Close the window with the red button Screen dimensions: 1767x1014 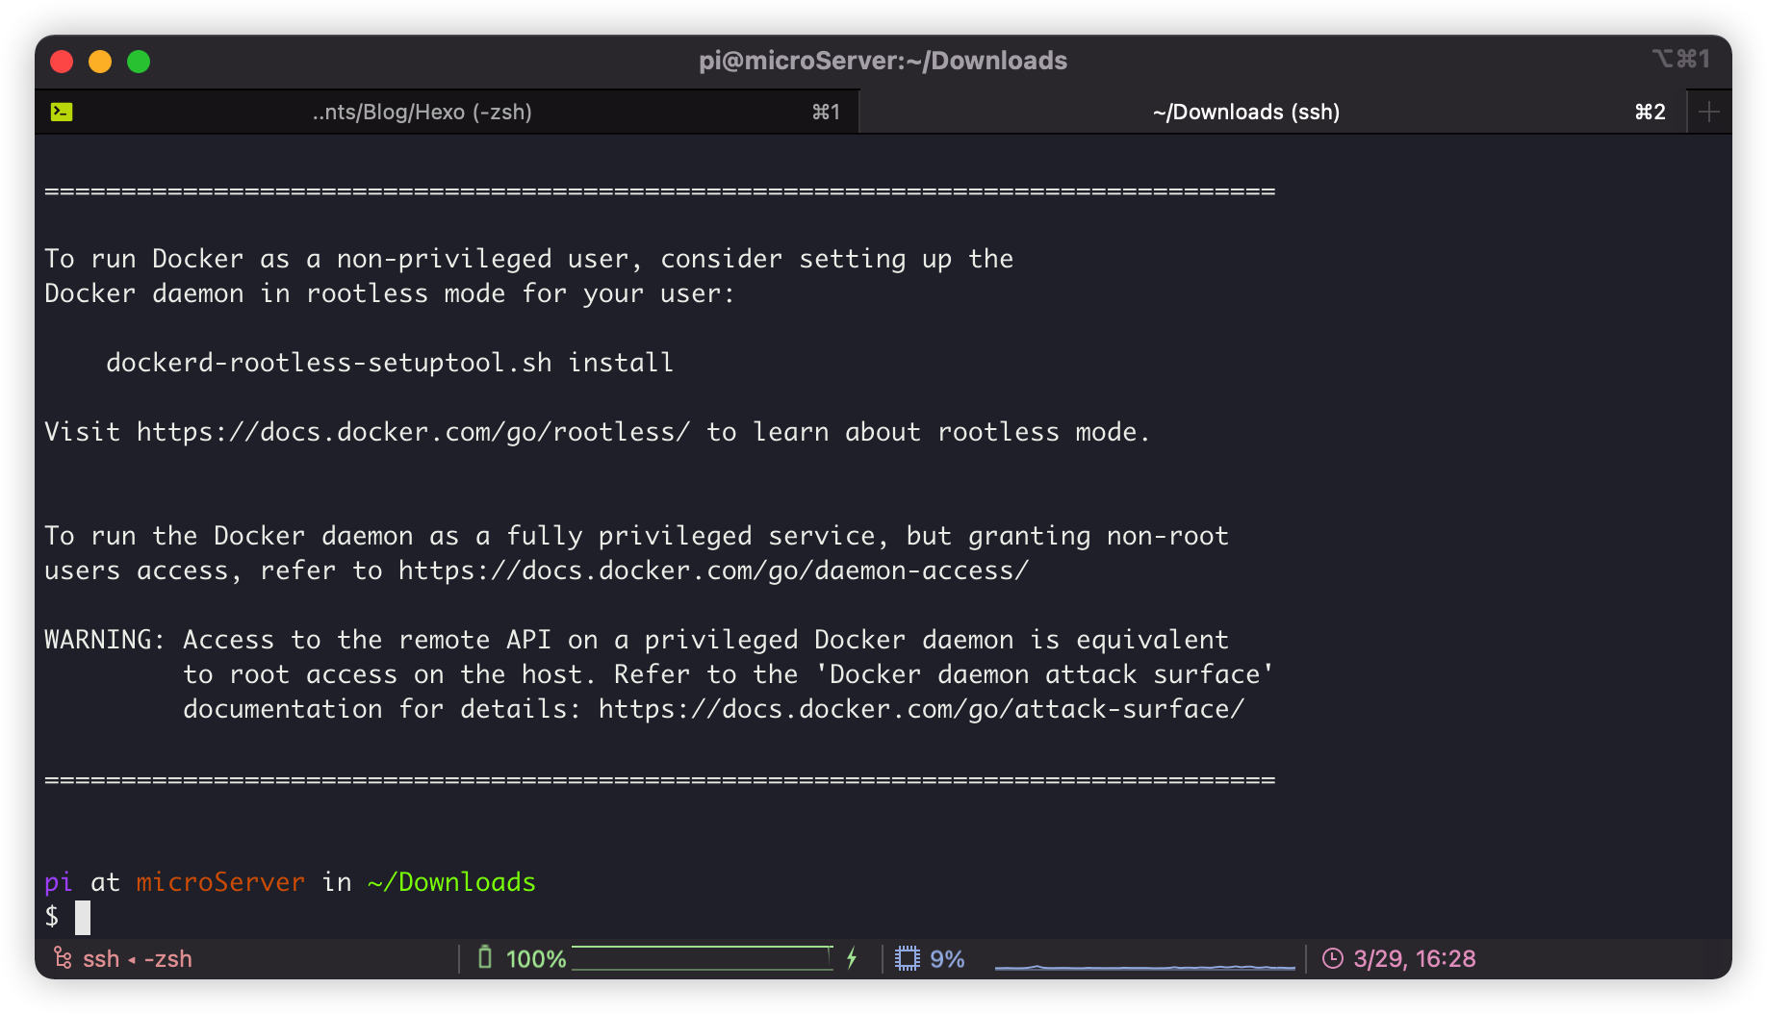click(x=62, y=62)
